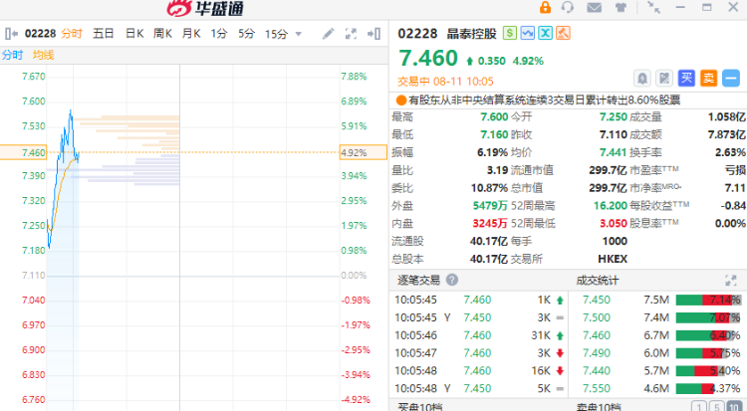Switch to the 15分 chart tab
Viewport: 747px width, 411px height.
276,34
